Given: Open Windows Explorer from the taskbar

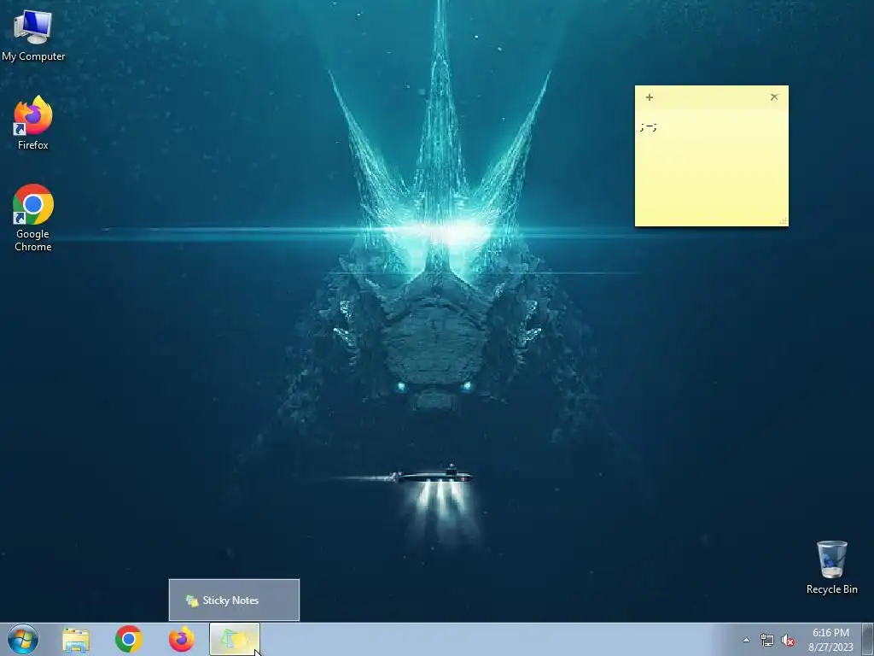Looking at the screenshot, I should pos(76,639).
